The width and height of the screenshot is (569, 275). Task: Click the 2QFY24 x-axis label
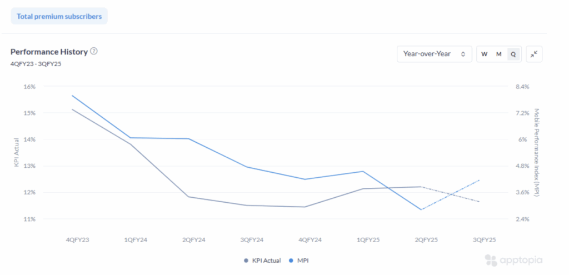pyautogui.click(x=193, y=240)
